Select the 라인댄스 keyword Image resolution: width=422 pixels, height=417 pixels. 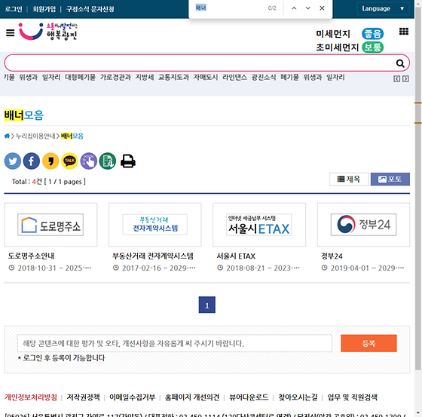point(234,78)
